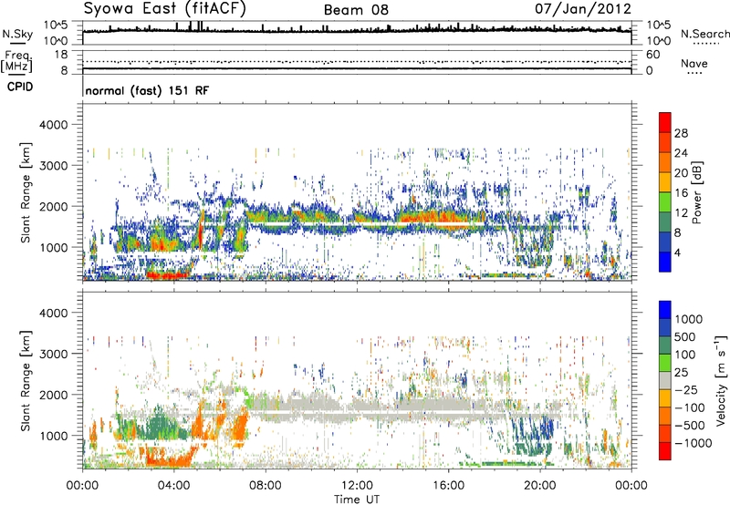The image size is (730, 505).
Task: Click the '16' tick on Power color bar
Action: (x=681, y=193)
